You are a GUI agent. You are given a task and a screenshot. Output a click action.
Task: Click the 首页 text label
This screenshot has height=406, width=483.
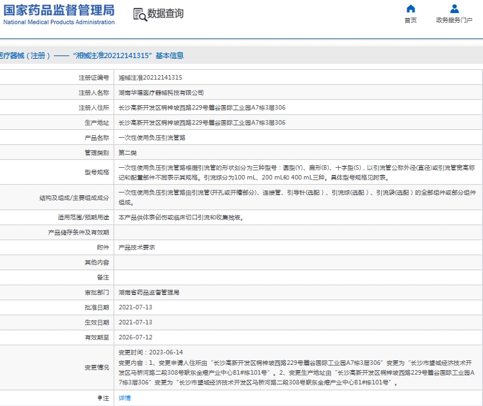click(411, 20)
